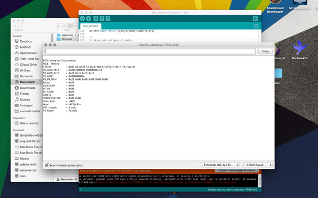
Task: Click the Save sketch down-arrow icon
Action: [108, 19]
